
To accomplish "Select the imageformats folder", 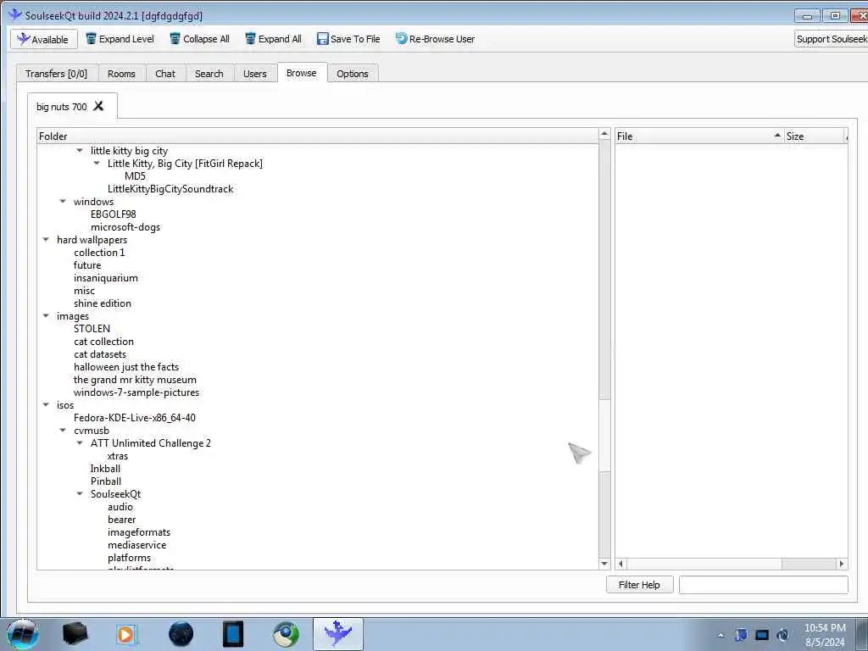I will [x=139, y=532].
